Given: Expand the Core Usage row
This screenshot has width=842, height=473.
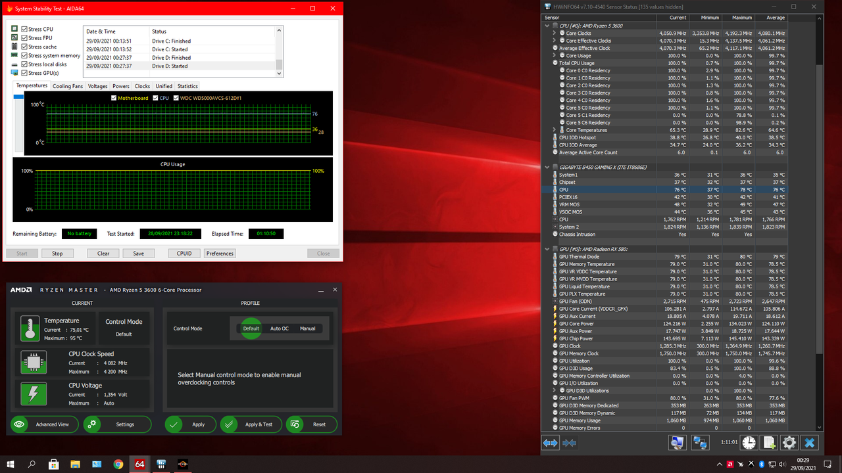Looking at the screenshot, I should coord(555,55).
